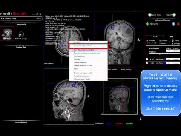Click Add to report below the 3D view
The width and height of the screenshot is (181, 136).
point(99,124)
